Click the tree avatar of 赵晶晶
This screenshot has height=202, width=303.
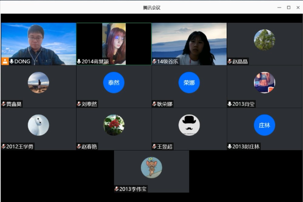pyautogui.click(x=264, y=40)
